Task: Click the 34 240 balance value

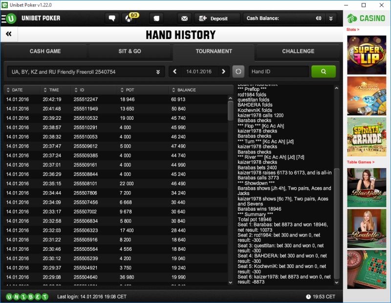Action: [178, 193]
